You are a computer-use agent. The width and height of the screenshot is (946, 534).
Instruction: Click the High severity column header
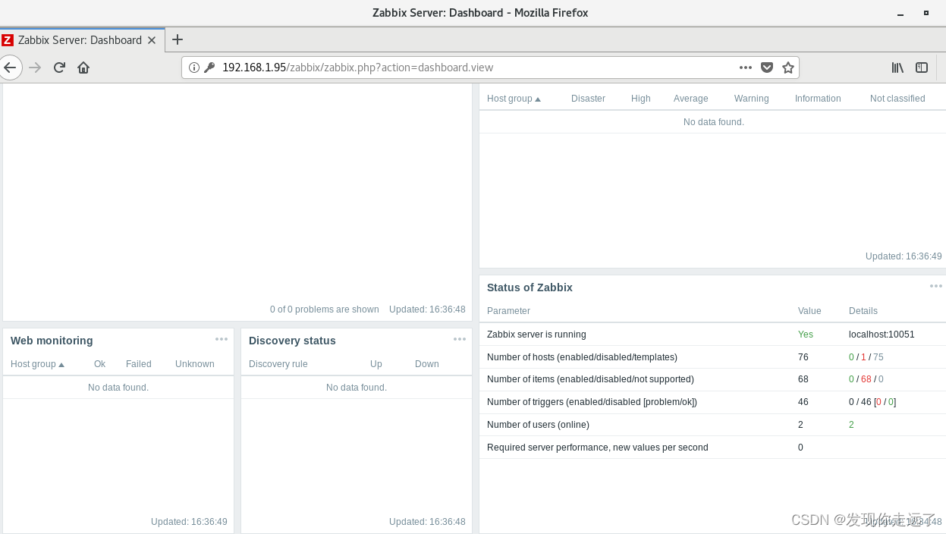coord(641,99)
